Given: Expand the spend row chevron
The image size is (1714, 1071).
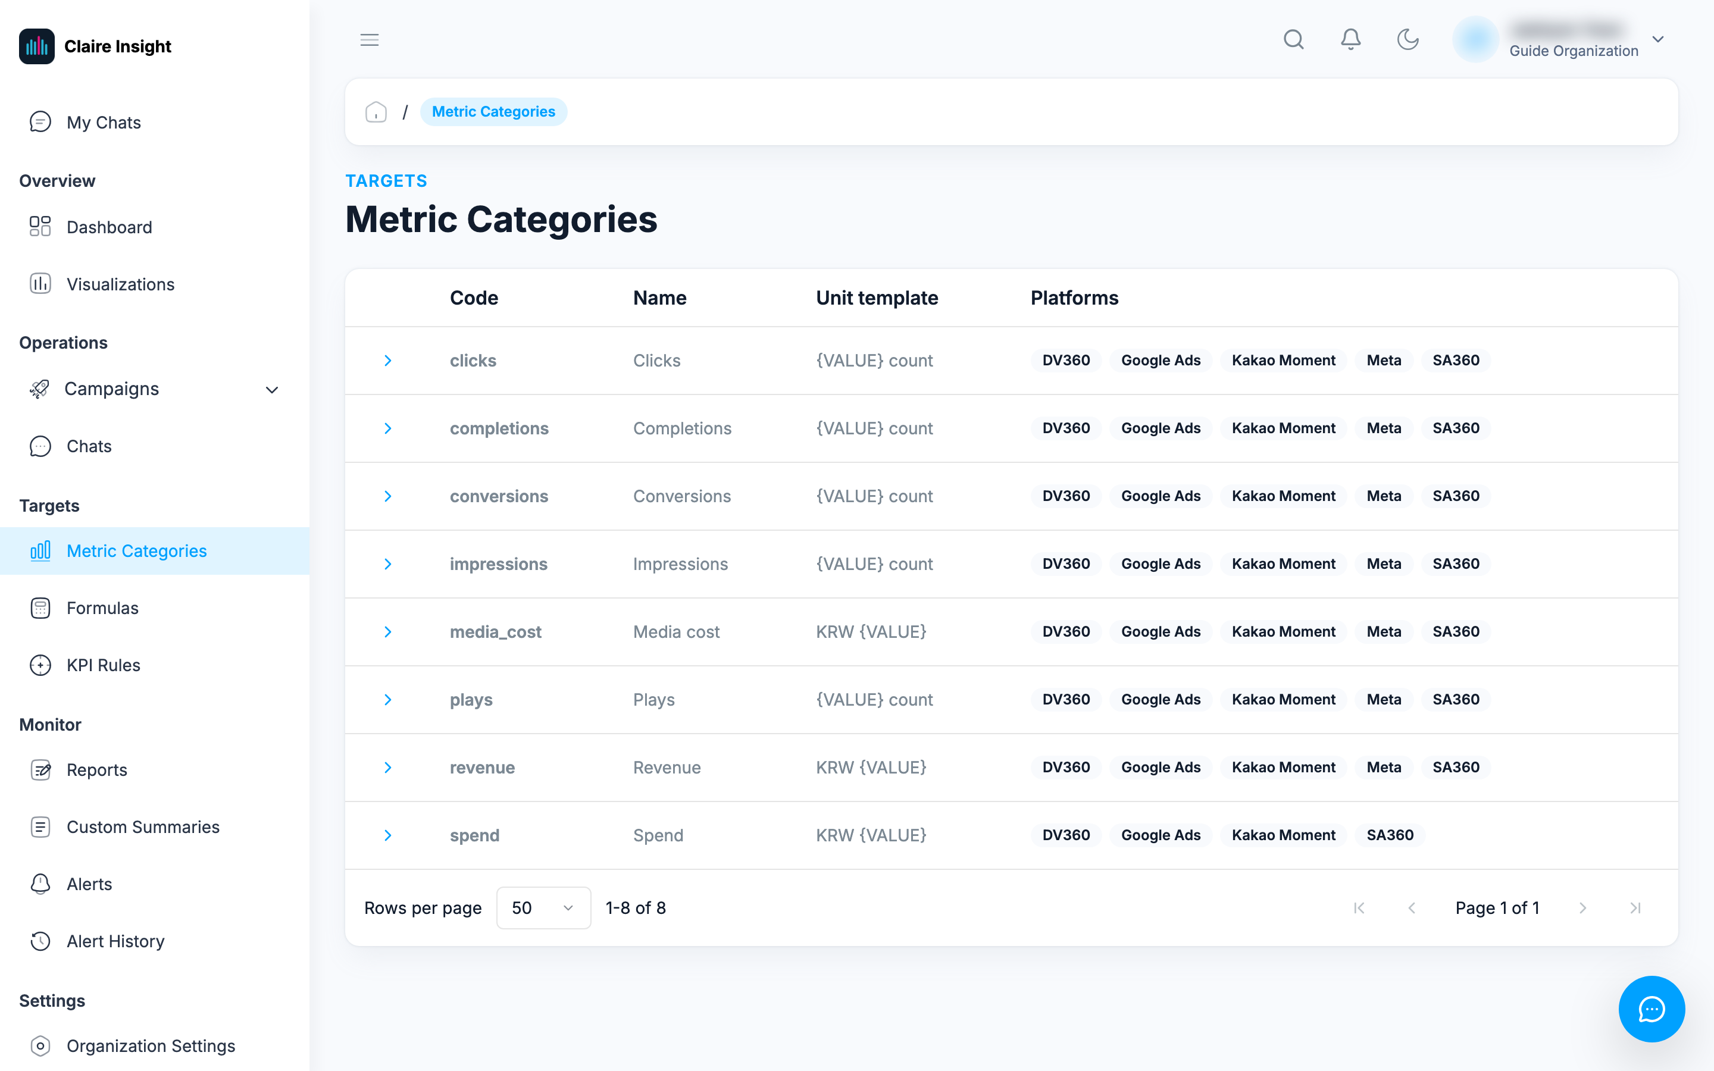Looking at the screenshot, I should pyautogui.click(x=387, y=835).
